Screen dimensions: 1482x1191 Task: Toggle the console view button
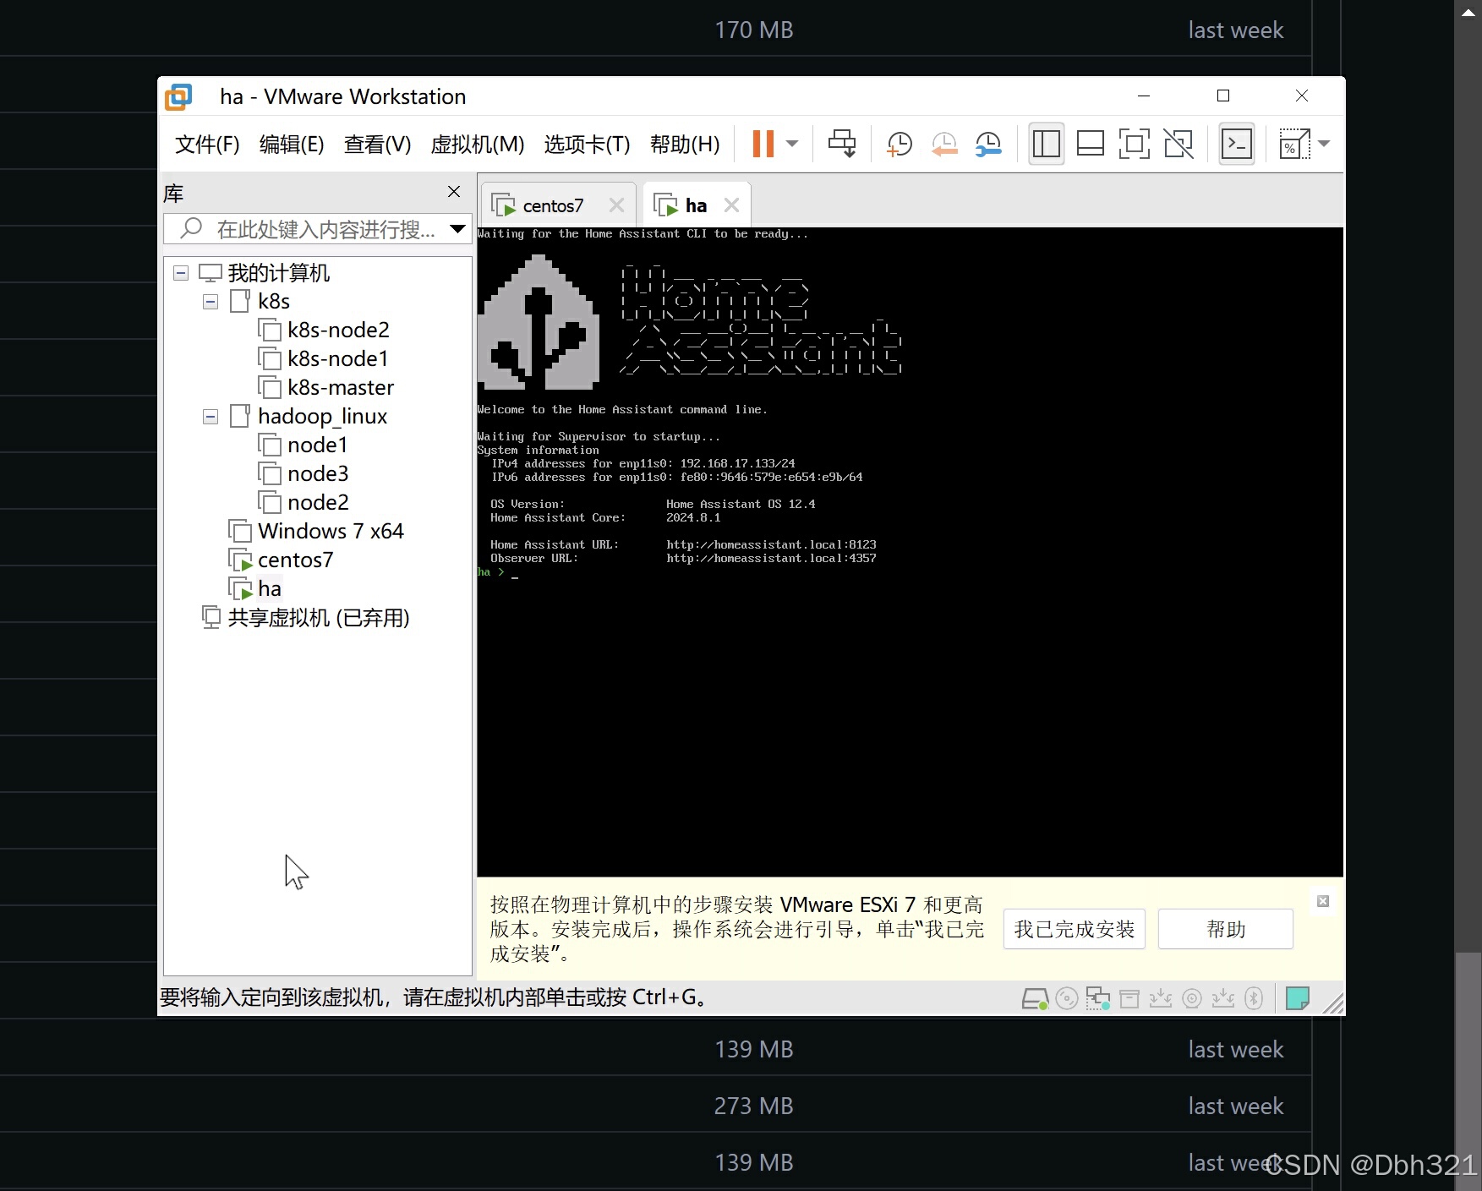[x=1236, y=144]
